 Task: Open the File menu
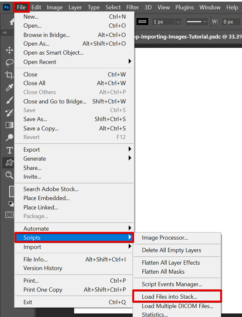[x=21, y=7]
